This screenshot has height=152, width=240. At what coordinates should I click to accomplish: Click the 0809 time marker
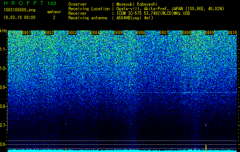click(209, 33)
